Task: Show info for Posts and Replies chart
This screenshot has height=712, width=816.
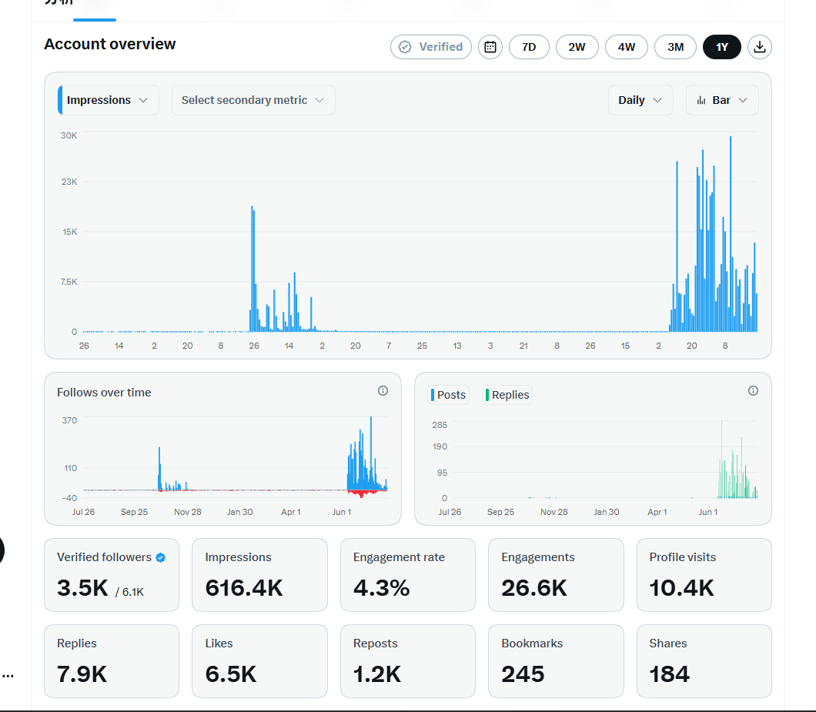Action: click(x=753, y=391)
